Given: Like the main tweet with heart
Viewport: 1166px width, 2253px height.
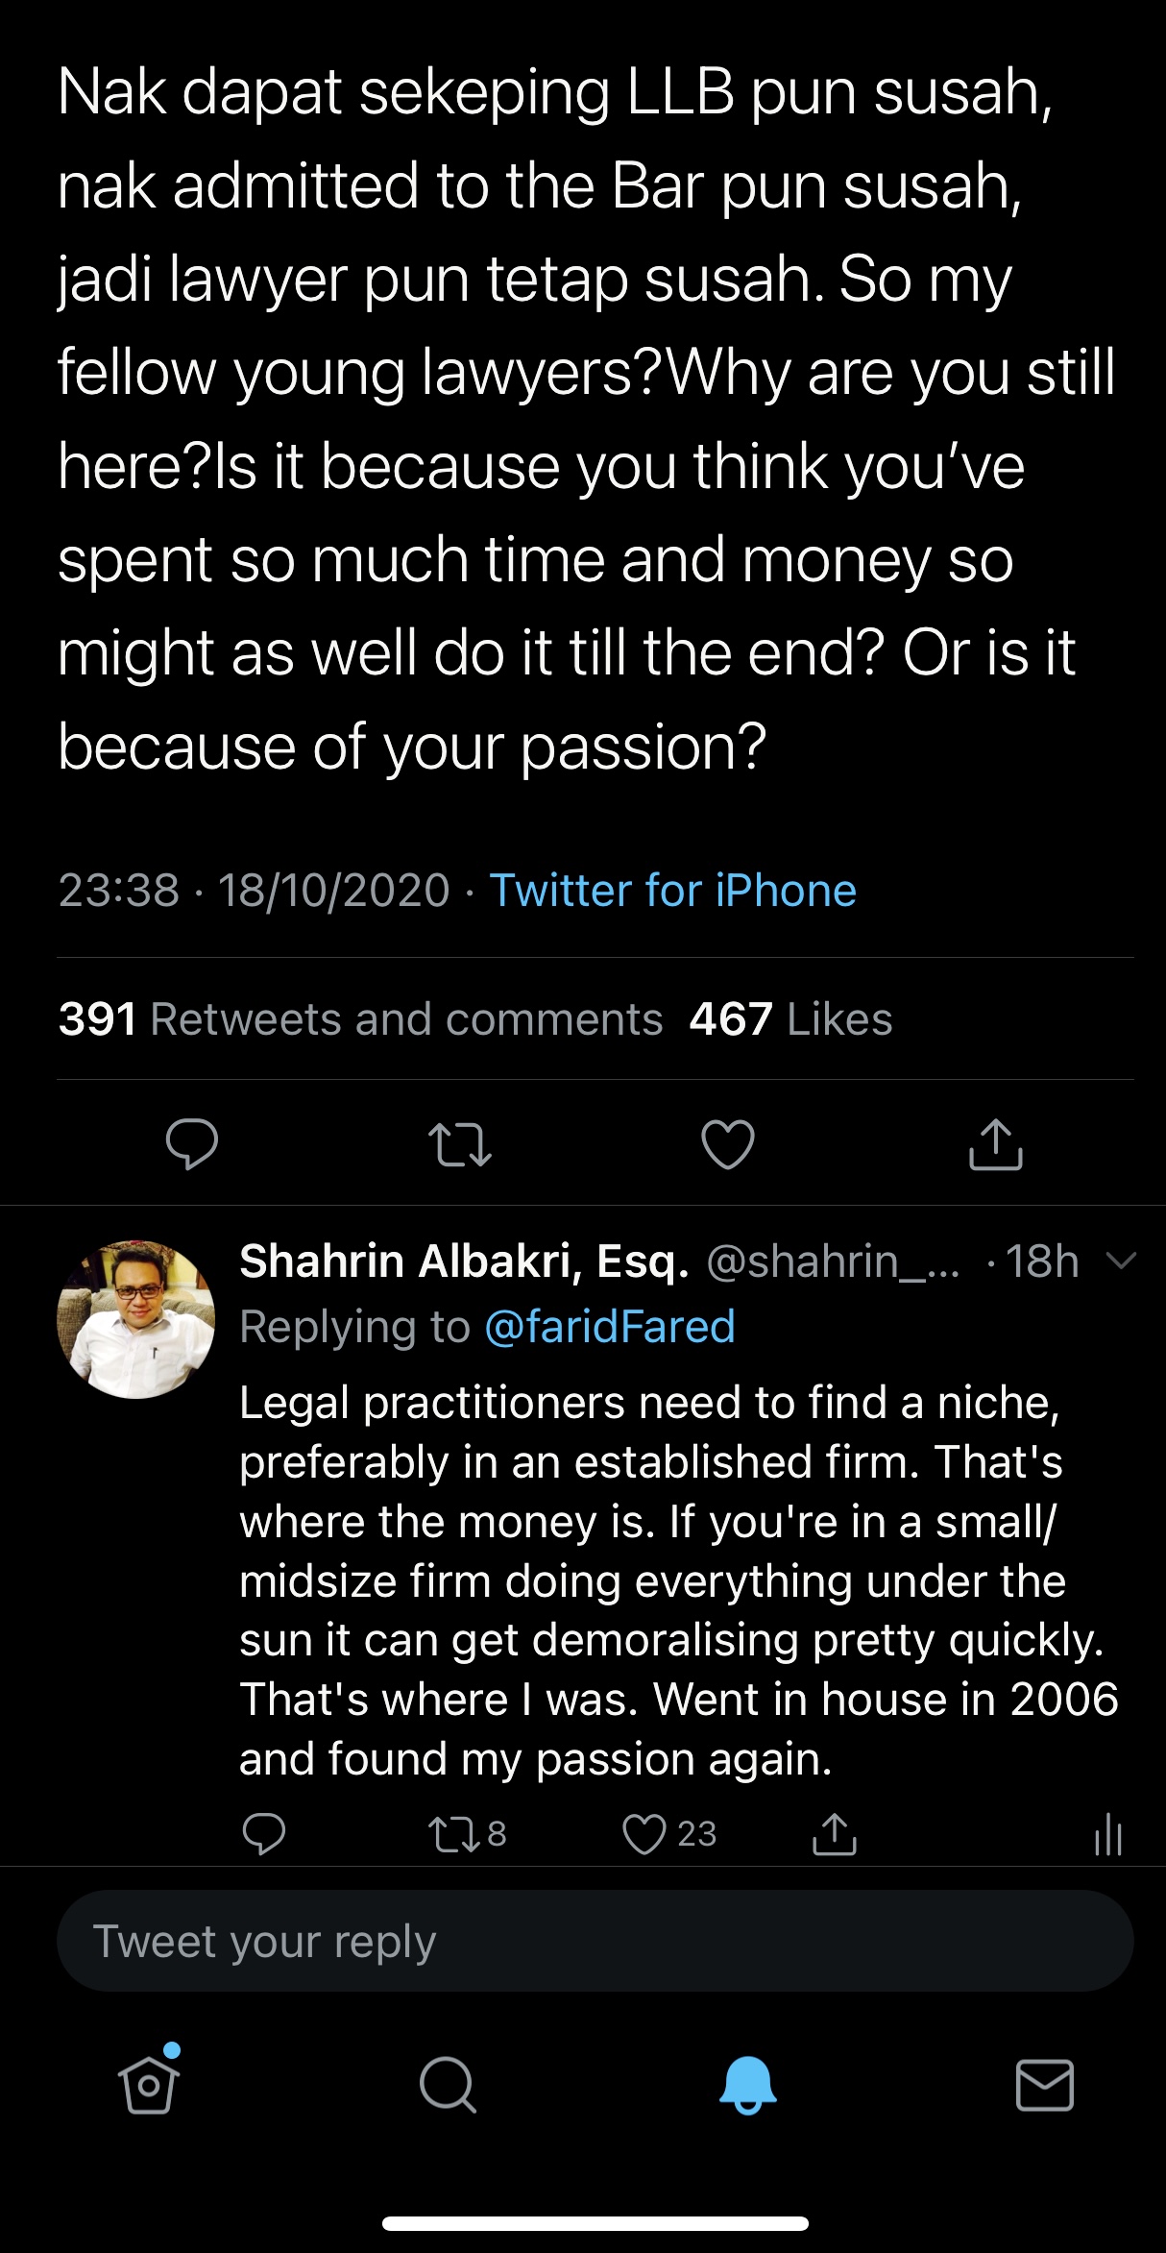Looking at the screenshot, I should click(x=728, y=1144).
